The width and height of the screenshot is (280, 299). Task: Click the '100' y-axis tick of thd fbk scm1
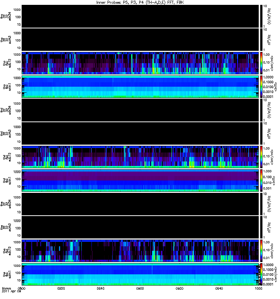pyautogui.click(x=18, y=179)
